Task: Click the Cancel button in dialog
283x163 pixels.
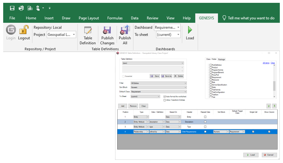Action: pos(269,155)
